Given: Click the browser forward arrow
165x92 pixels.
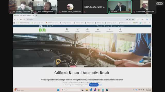Looking at the screenshot, I should [18, 19].
